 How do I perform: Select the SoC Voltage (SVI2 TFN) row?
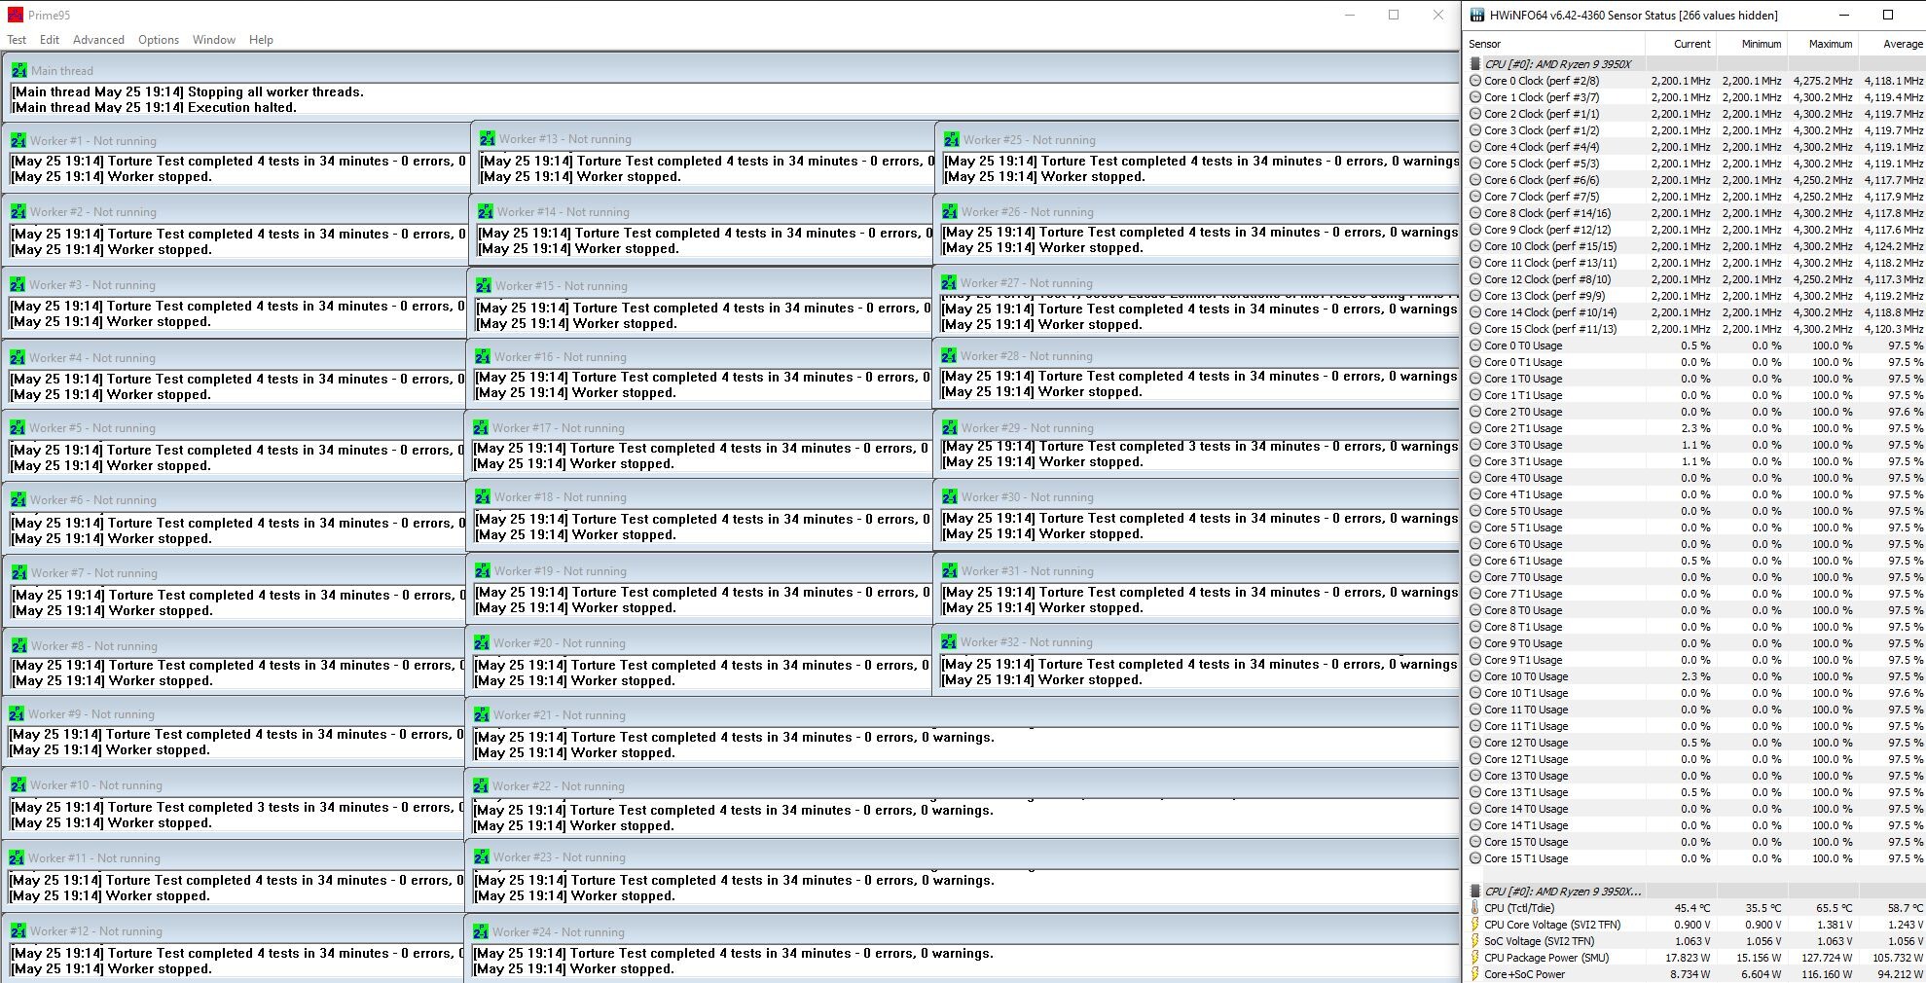point(1695,941)
